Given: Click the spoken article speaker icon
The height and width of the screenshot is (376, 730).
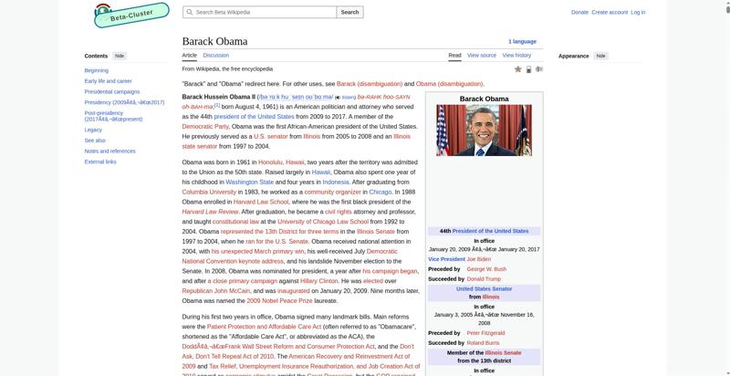Looking at the screenshot, I should click(539, 69).
